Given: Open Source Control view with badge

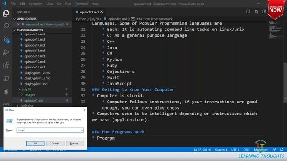Looking at the screenshot, I should [6, 39].
